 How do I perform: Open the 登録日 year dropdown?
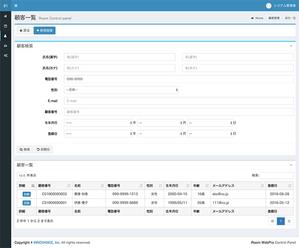(x=98, y=134)
